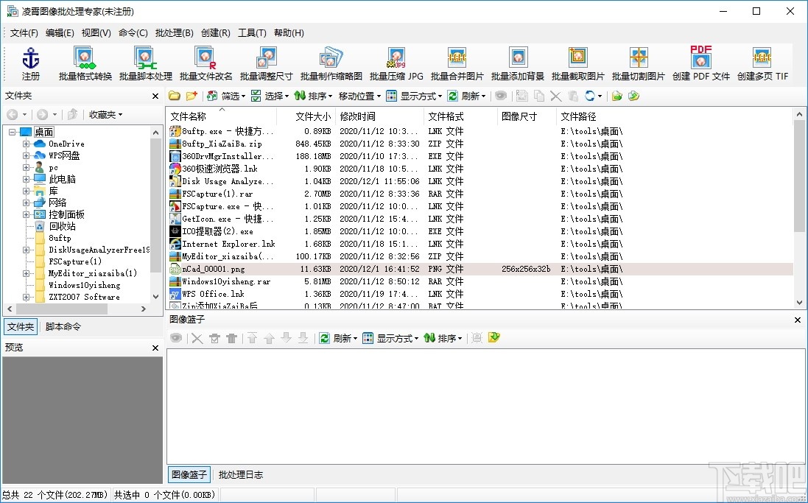This screenshot has width=808, height=503.
Task: Open the 编辑(E) menu
Action: click(x=60, y=33)
